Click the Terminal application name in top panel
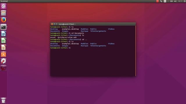The image size is (186, 104). pyautogui.click(x=4, y=1)
